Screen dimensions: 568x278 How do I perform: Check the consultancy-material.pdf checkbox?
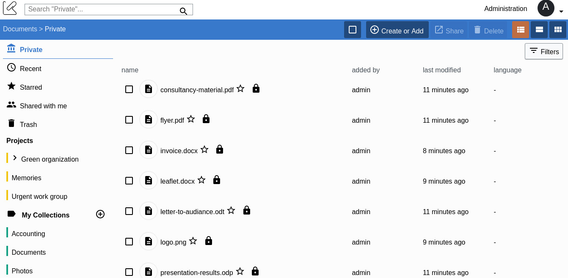[x=129, y=89]
